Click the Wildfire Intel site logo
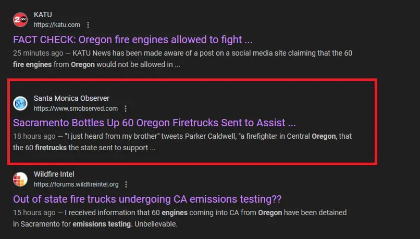 [20, 179]
